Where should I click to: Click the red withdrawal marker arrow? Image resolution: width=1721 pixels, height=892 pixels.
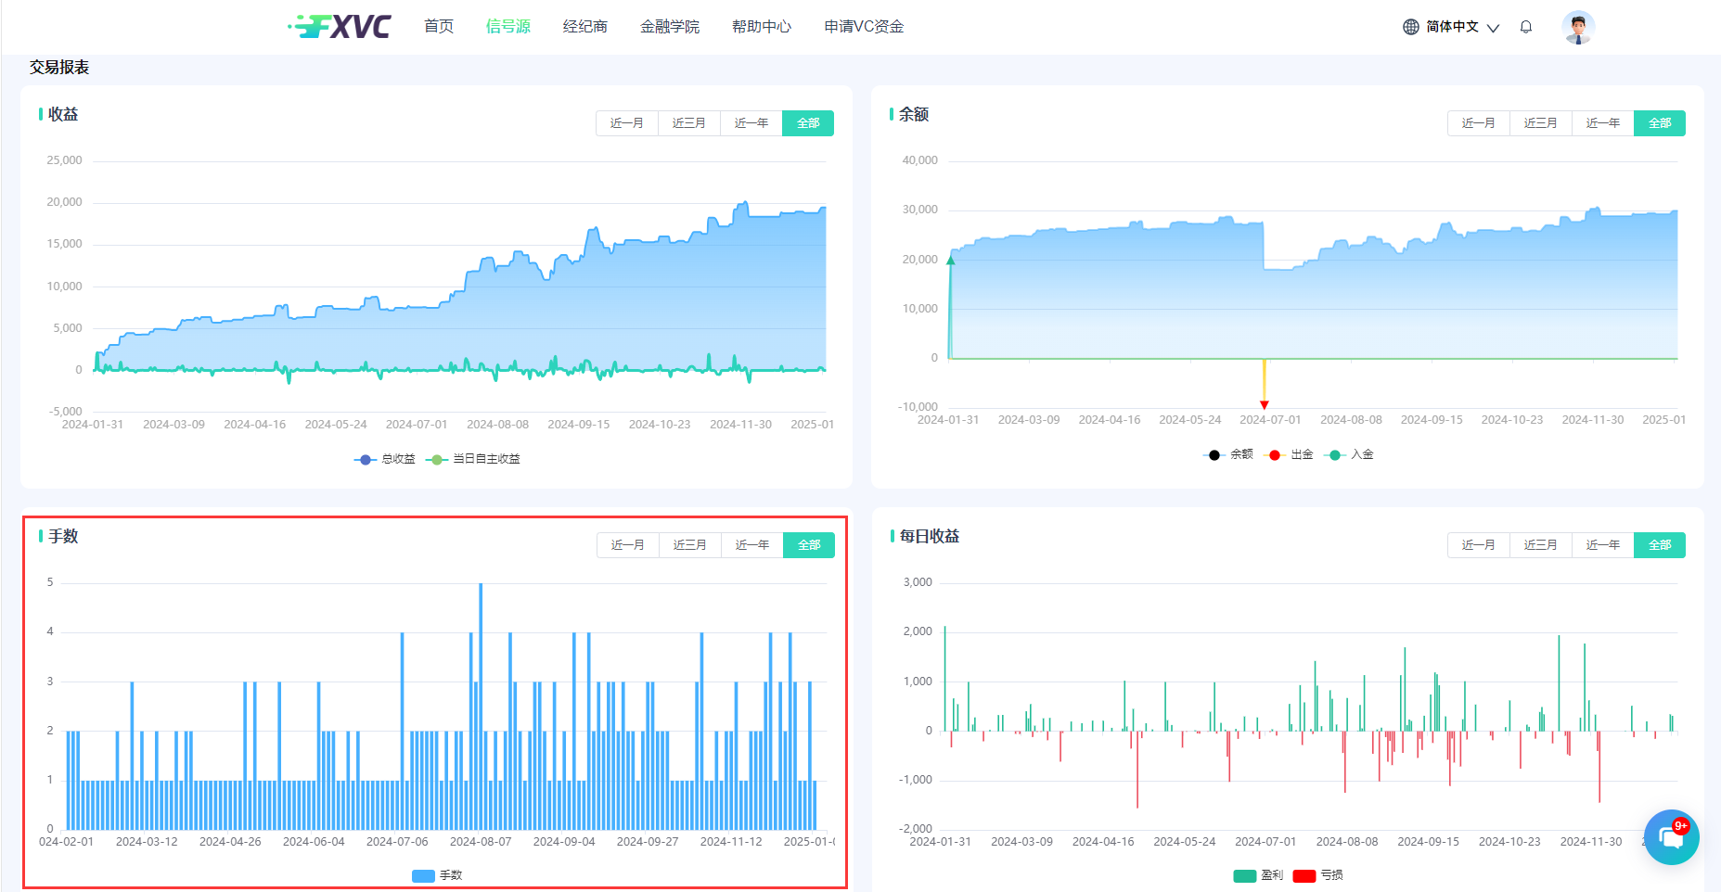[1264, 404]
